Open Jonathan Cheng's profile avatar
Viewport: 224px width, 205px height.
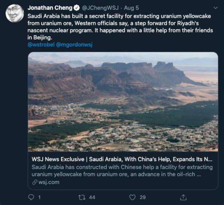point(15,13)
